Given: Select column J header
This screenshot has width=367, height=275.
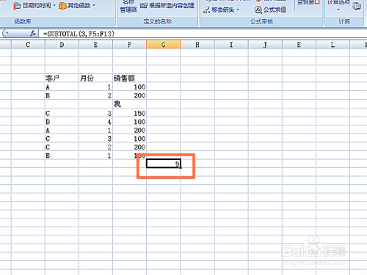Looking at the screenshot, I should [265, 45].
